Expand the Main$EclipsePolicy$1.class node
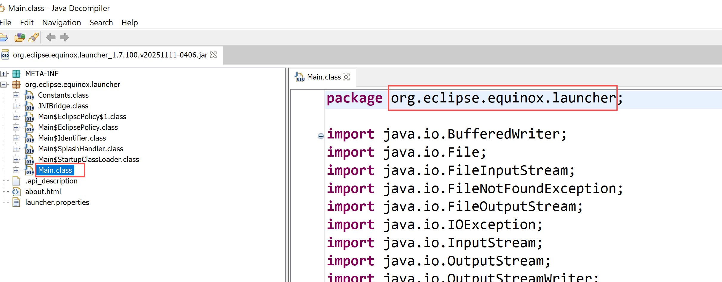The image size is (722, 282). (x=16, y=117)
